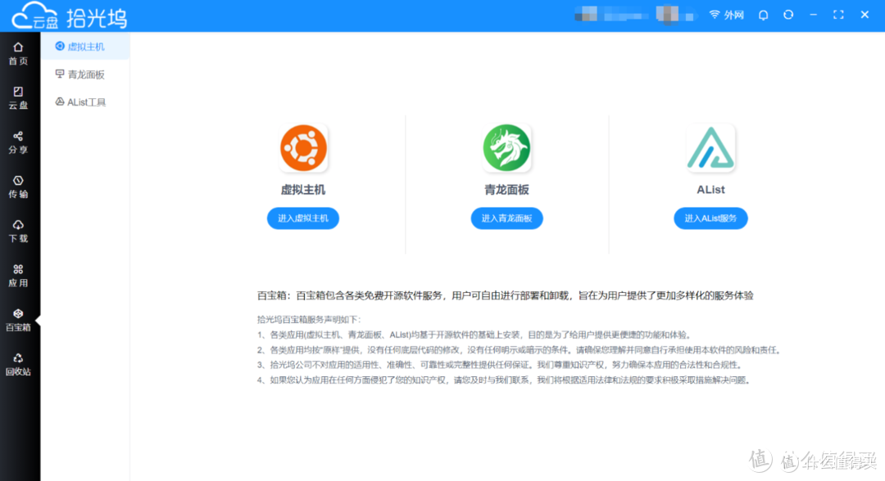The width and height of the screenshot is (885, 481).
Task: Open the 应用 apps section
Action: (18, 276)
